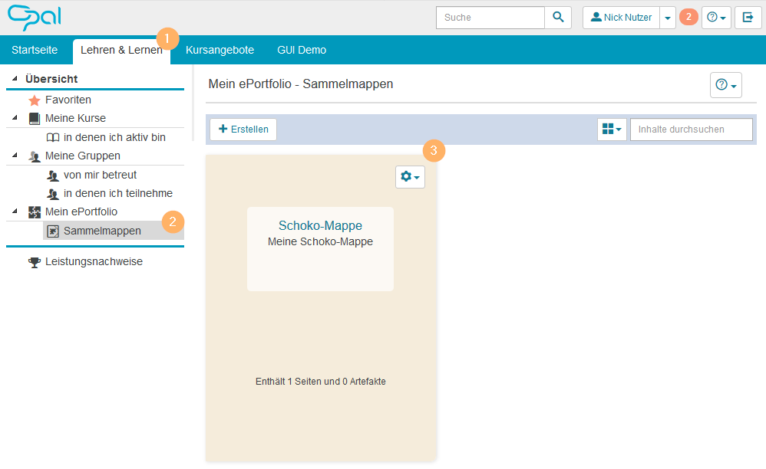This screenshot has height=469, width=766.
Task: Click the Meine Gruppen people icon
Action: (x=34, y=156)
